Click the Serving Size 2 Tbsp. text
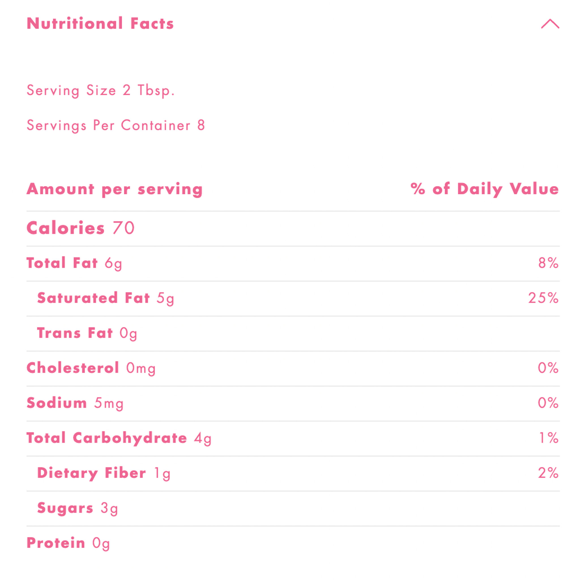580x580 pixels. point(101,90)
